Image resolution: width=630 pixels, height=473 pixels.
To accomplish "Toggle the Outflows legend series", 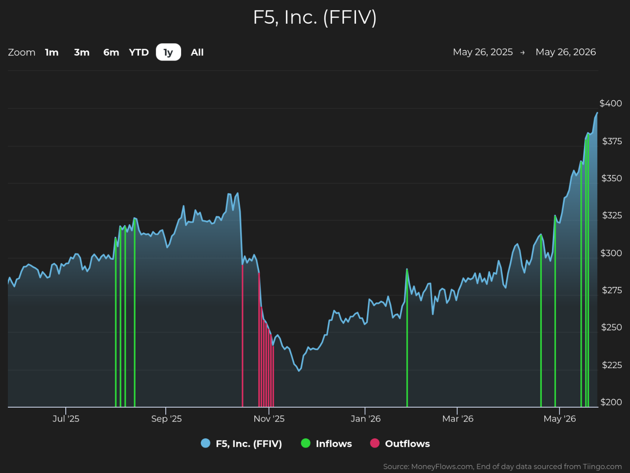I will click(400, 444).
